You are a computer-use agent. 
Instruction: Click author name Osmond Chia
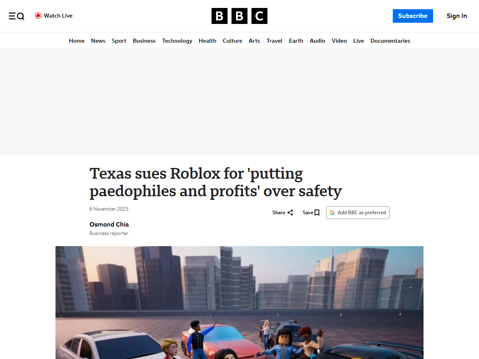pos(109,224)
